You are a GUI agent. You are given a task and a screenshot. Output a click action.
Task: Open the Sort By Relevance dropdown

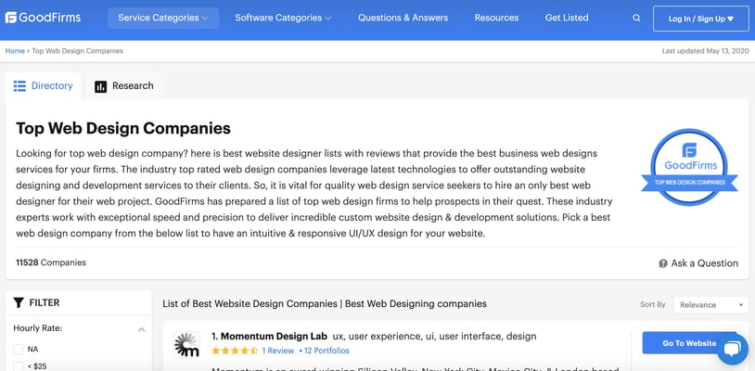point(710,304)
